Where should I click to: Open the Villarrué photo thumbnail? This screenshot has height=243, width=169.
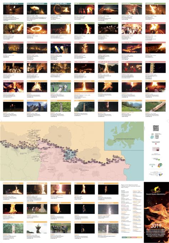tap(108, 29)
